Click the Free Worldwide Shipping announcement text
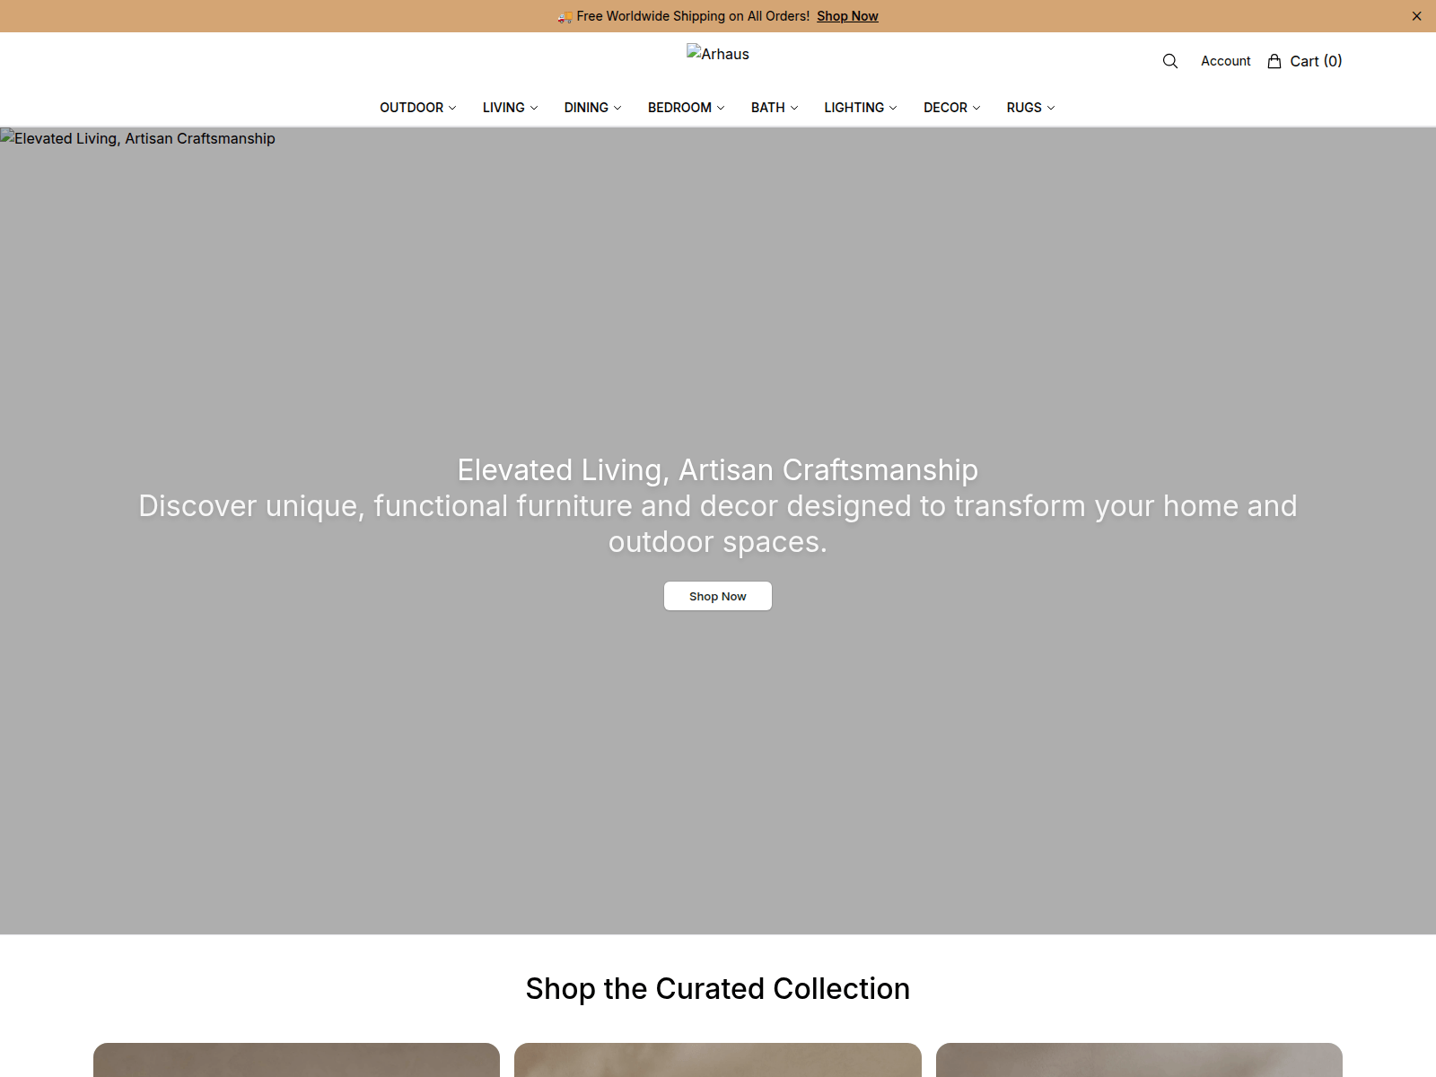This screenshot has height=1077, width=1436. [693, 16]
